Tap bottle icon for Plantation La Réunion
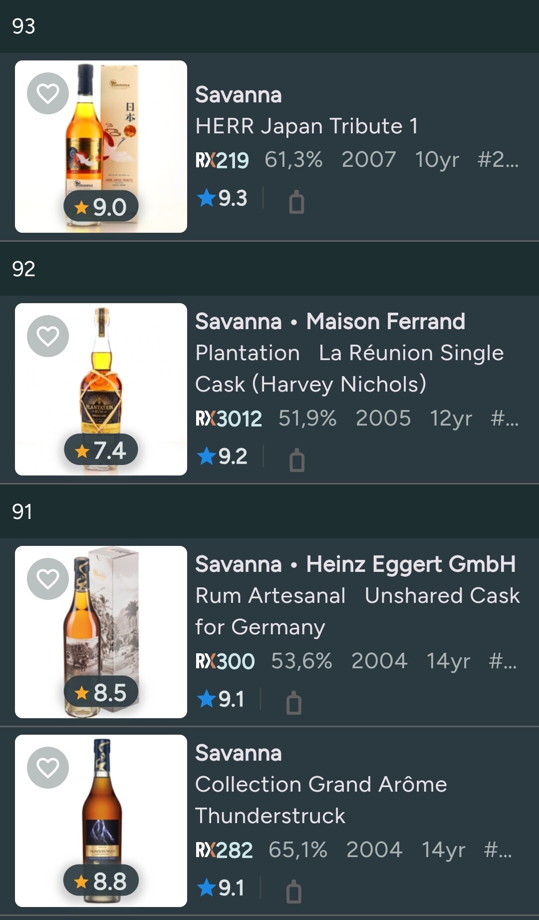Viewport: 539px width, 920px height. [296, 460]
